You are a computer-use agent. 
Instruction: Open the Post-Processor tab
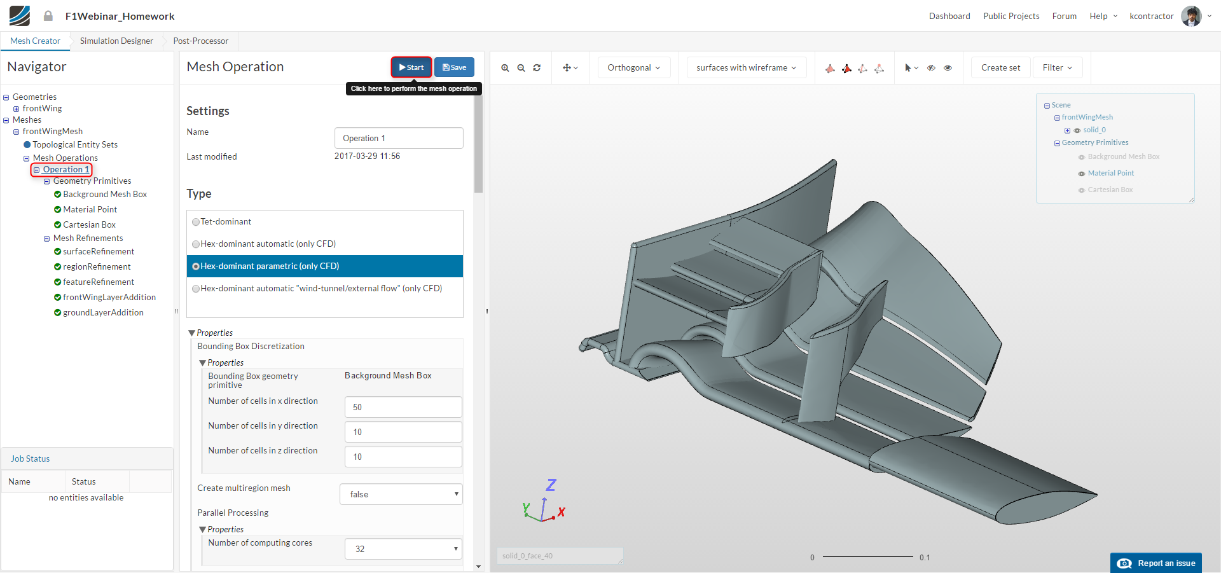[200, 41]
